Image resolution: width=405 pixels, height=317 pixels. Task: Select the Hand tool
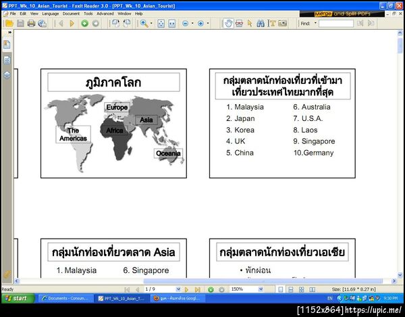tap(228, 24)
